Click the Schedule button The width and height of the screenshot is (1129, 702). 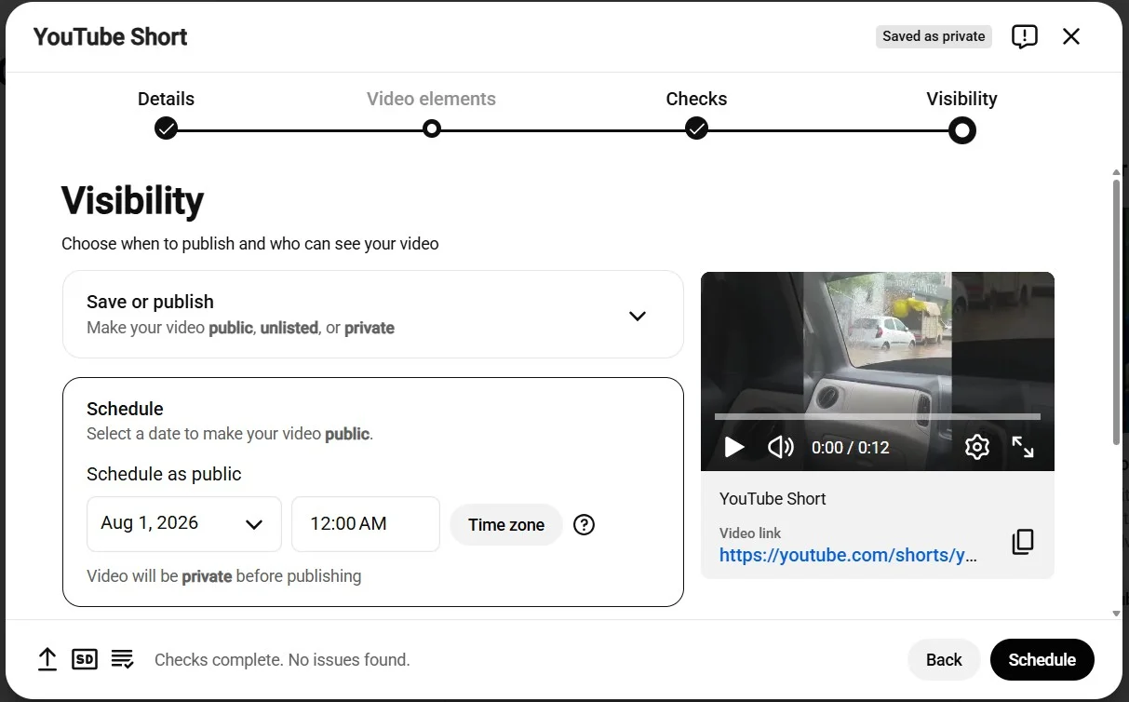(1042, 659)
